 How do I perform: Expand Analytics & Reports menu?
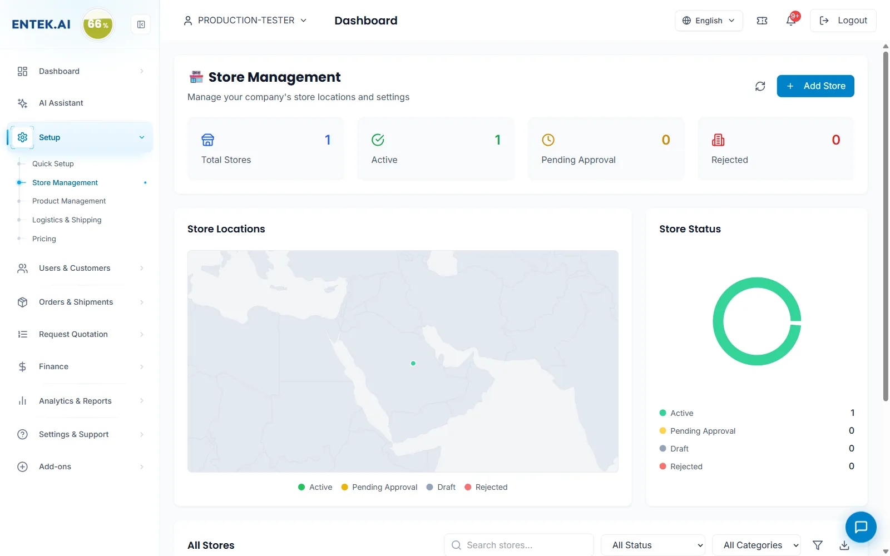click(80, 401)
